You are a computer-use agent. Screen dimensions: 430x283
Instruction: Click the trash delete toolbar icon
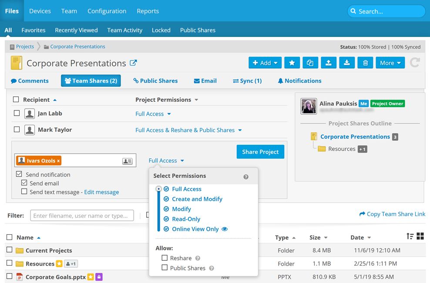[365, 63]
